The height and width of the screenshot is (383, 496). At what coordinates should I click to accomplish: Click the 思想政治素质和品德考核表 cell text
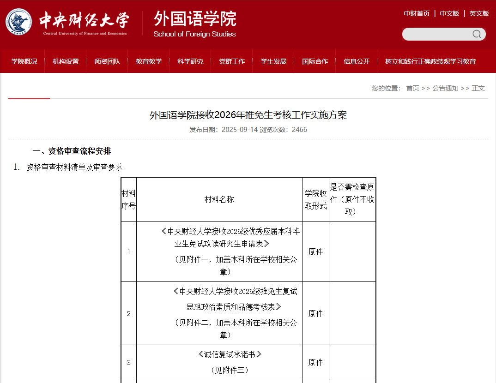(234, 307)
